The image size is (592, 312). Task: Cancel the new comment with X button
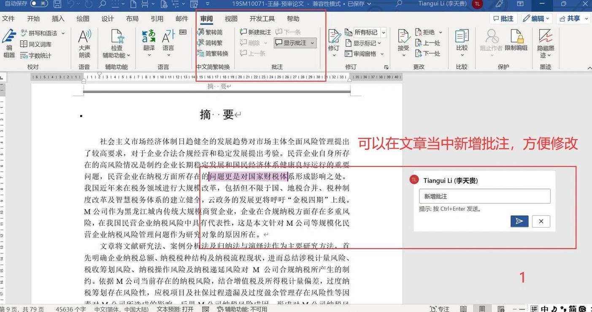(541, 221)
